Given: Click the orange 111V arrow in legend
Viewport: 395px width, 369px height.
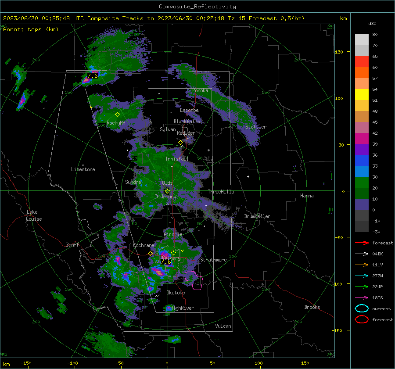Looking at the screenshot, I should [x=362, y=265].
